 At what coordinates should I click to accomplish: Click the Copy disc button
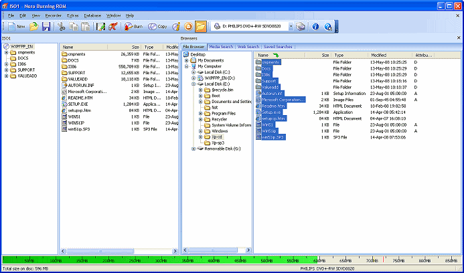click(x=158, y=27)
